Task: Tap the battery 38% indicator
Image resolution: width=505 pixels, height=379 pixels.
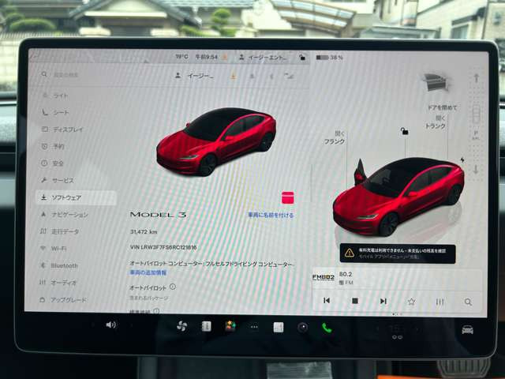Action: point(330,58)
